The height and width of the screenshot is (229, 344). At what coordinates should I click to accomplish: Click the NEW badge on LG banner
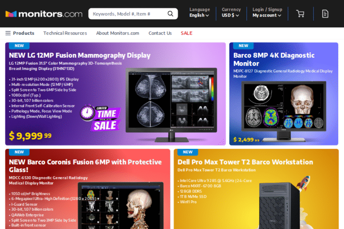(x=19, y=46)
